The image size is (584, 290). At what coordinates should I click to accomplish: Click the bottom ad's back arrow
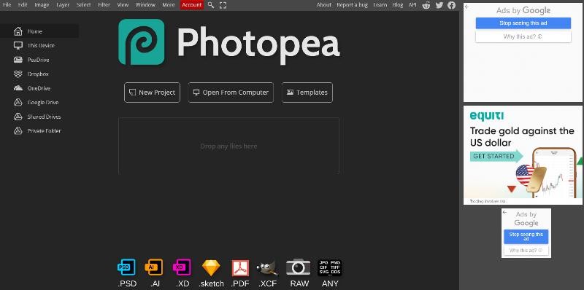pyautogui.click(x=504, y=212)
